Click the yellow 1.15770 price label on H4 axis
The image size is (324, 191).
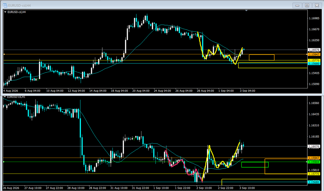click(314, 60)
